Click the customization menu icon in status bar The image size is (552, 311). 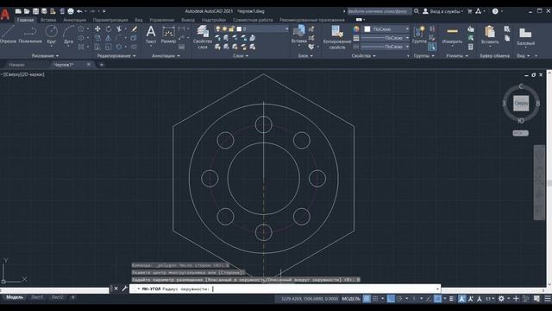click(x=548, y=298)
